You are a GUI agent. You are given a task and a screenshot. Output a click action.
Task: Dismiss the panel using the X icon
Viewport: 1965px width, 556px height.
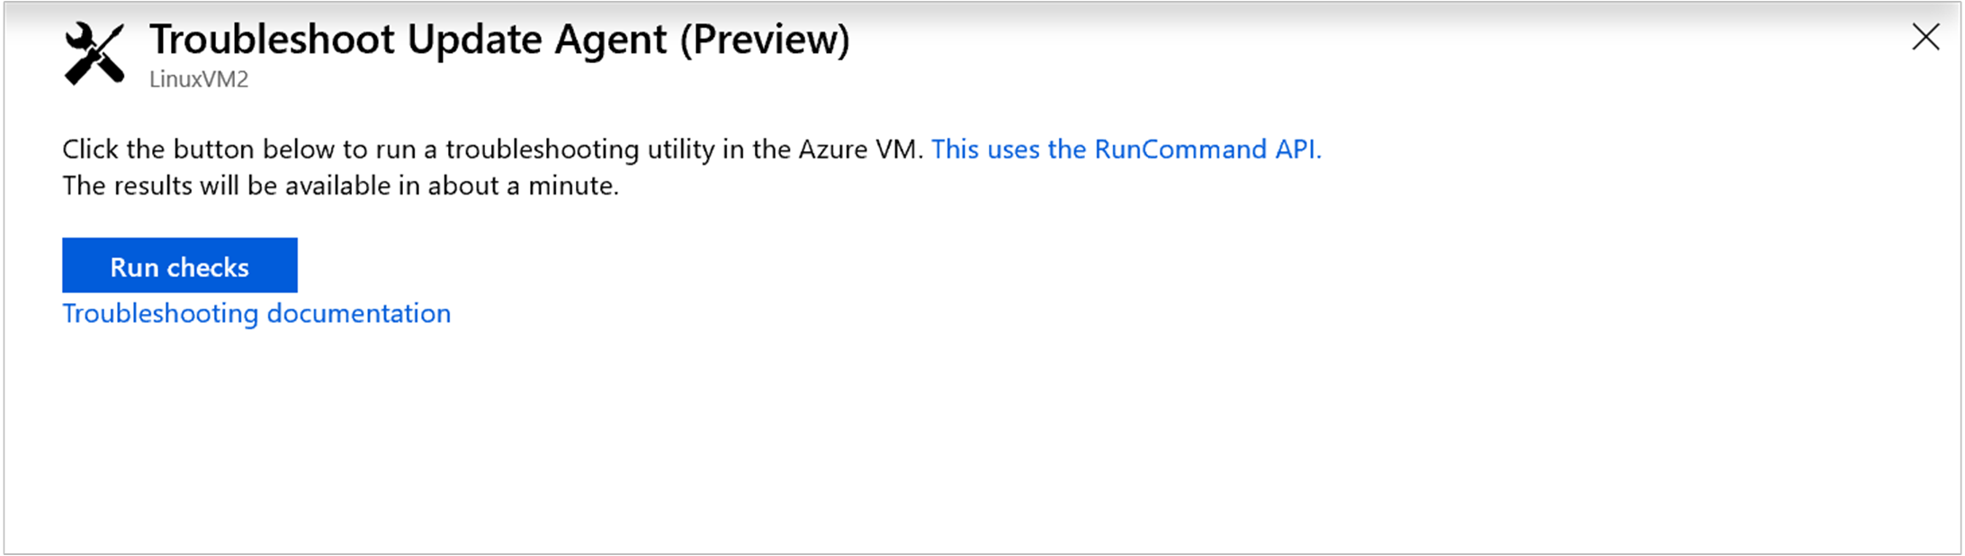[x=1925, y=38]
